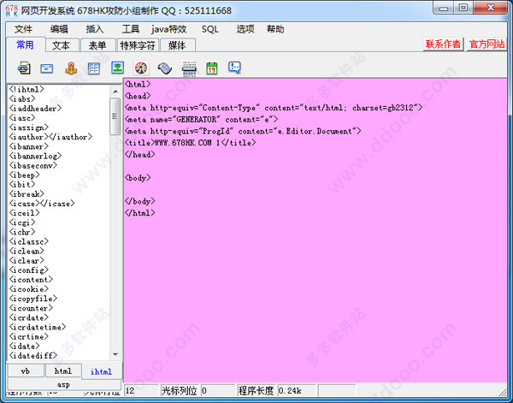Select the <icookie> tag entry
Image resolution: width=513 pixels, height=403 pixels.
[29, 289]
